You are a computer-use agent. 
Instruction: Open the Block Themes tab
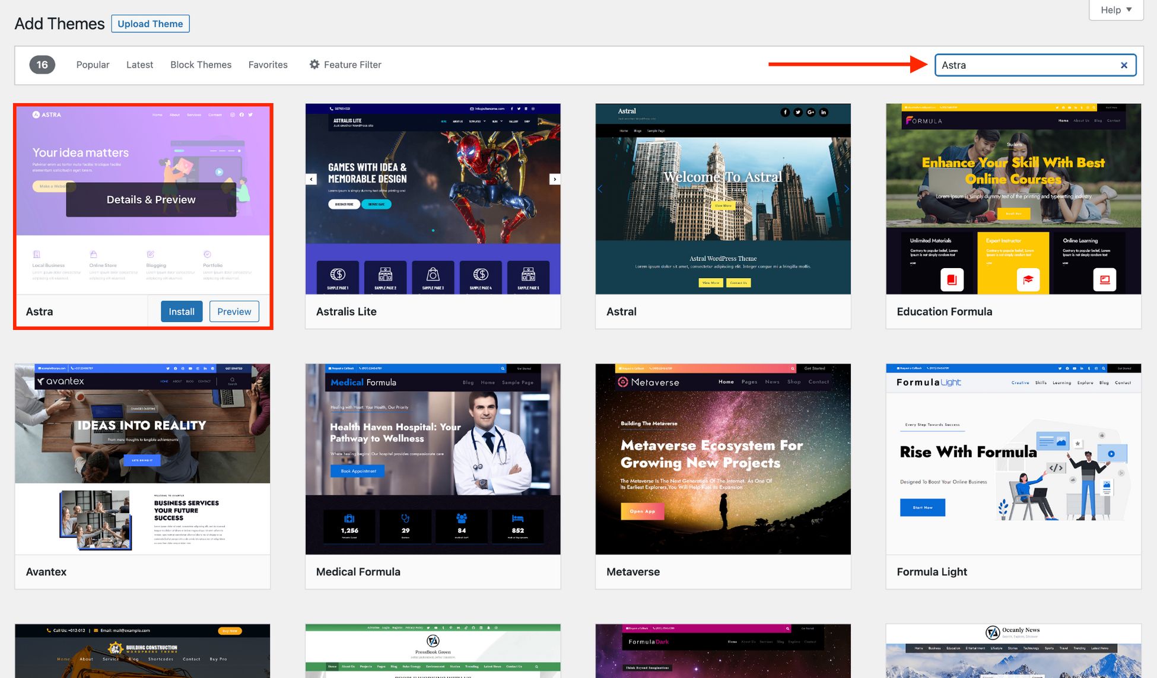(201, 65)
